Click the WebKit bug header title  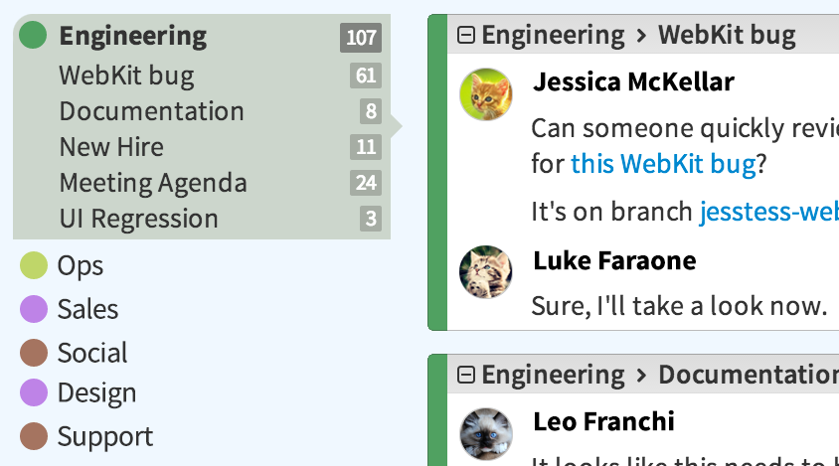pyautogui.click(x=727, y=37)
